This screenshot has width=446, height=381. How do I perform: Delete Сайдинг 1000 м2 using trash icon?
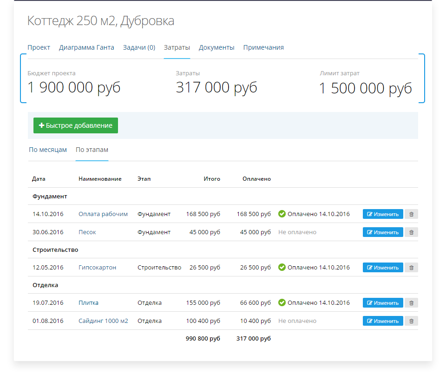coord(411,321)
